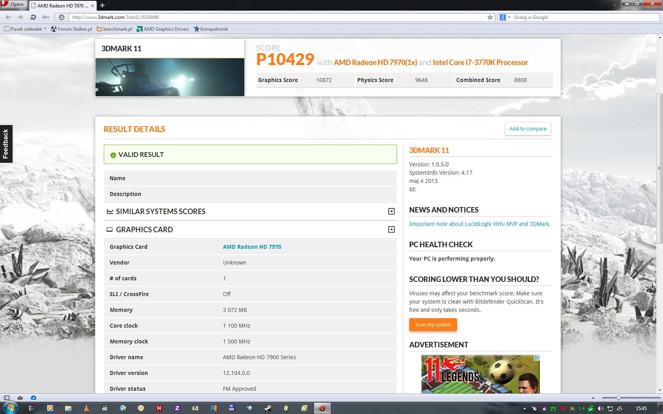663x414 pixels.
Task: Open the purple Z taskbar application
Action: pyautogui.click(x=177, y=408)
